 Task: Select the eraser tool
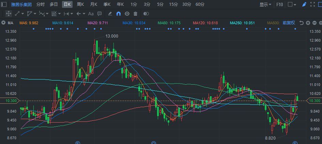click(x=110, y=14)
